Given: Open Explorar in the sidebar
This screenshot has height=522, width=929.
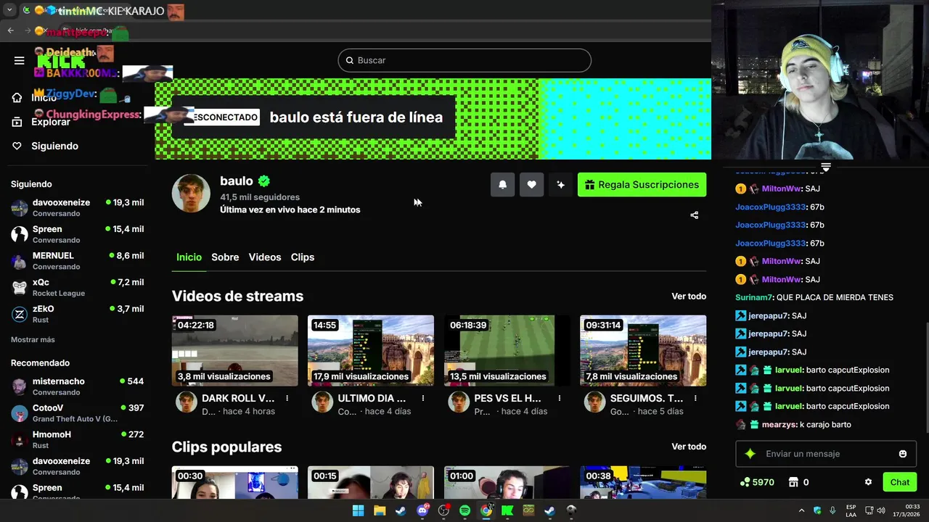Looking at the screenshot, I should [51, 122].
